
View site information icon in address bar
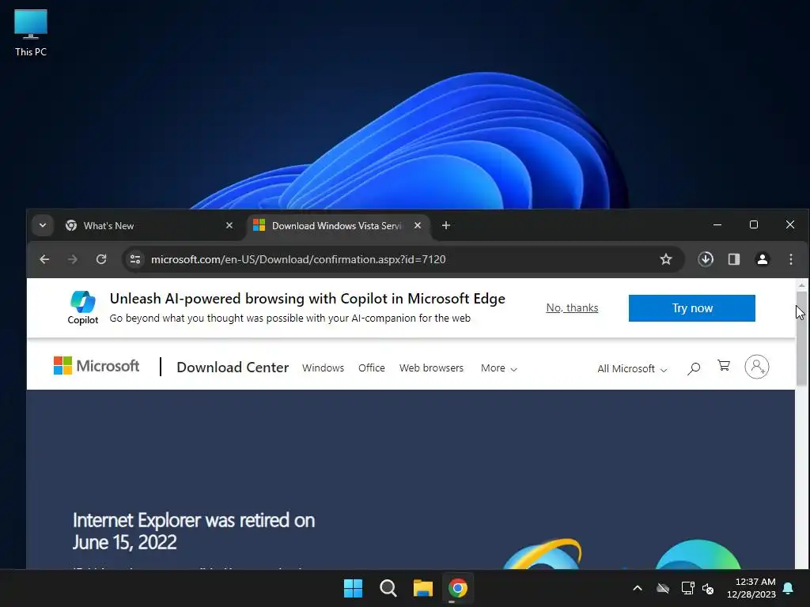tap(135, 259)
